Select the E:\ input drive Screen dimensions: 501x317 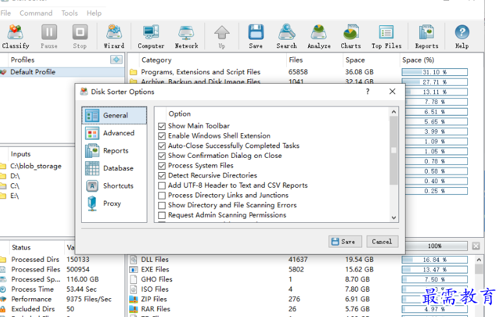[x=14, y=196]
